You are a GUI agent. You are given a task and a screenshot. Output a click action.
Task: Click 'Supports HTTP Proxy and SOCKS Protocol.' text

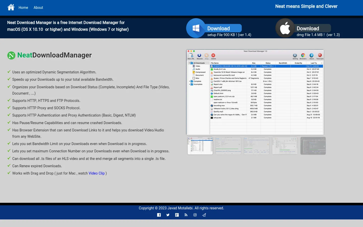[x=46, y=108]
